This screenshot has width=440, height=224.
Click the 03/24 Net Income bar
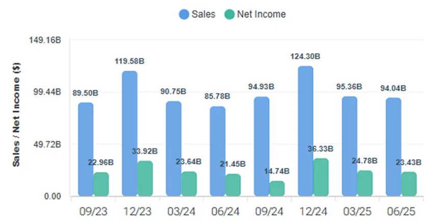coord(189,184)
